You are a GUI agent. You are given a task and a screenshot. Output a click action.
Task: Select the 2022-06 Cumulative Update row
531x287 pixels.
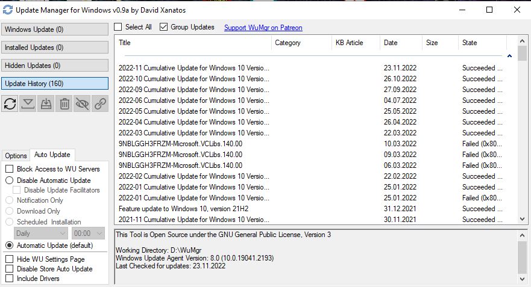point(310,100)
